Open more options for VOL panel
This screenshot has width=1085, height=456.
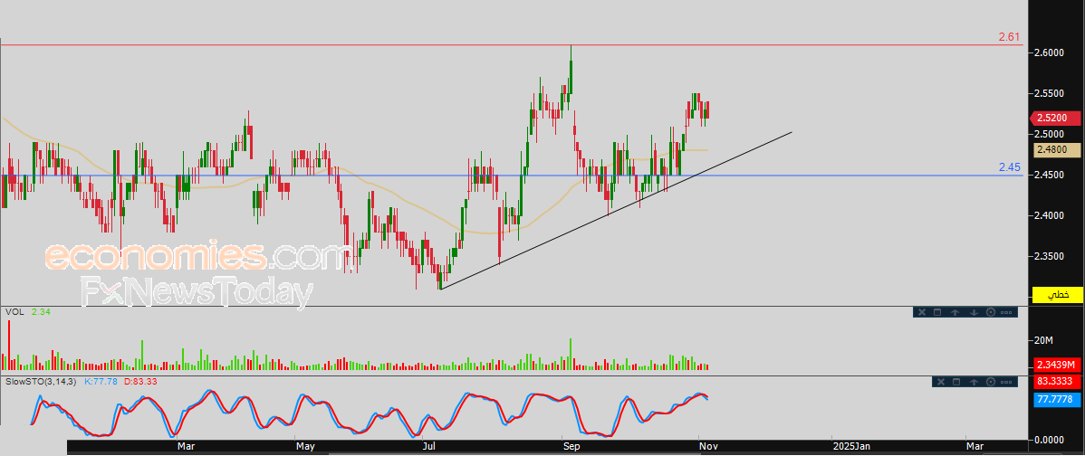[1006, 312]
